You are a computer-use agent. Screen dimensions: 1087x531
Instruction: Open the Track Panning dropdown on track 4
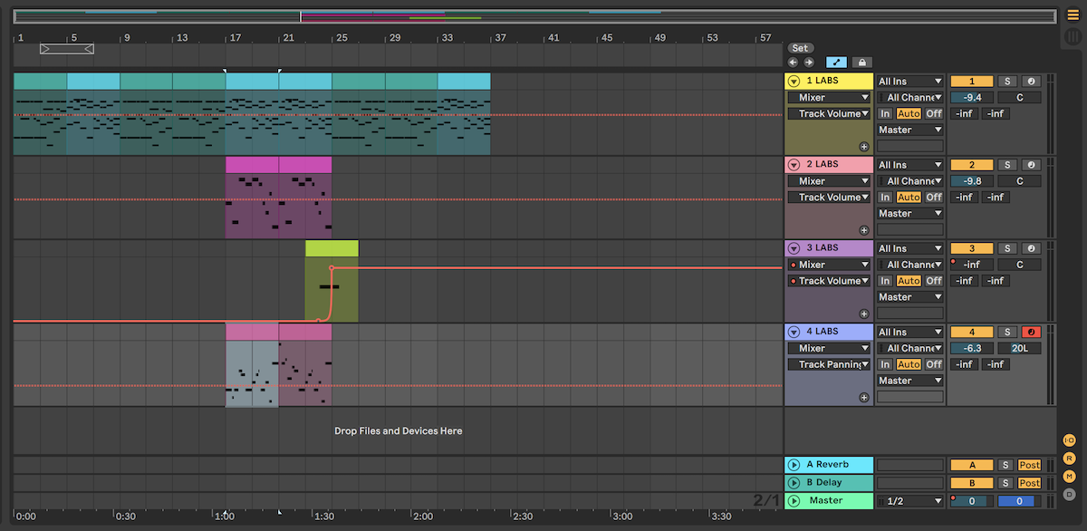click(829, 364)
